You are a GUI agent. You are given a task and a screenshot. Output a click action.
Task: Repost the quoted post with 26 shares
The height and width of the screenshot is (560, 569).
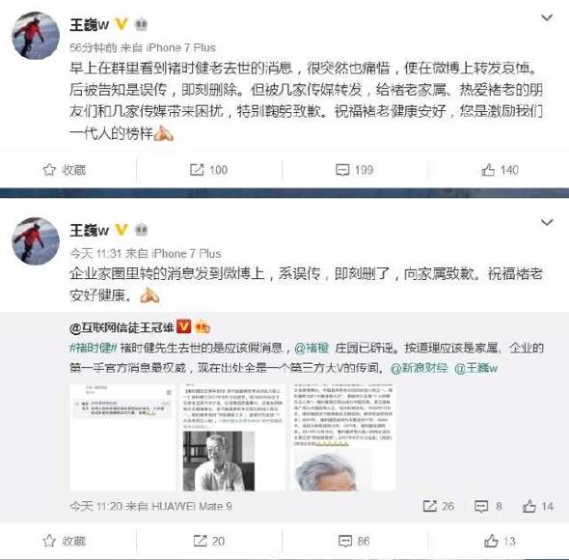[x=439, y=506]
